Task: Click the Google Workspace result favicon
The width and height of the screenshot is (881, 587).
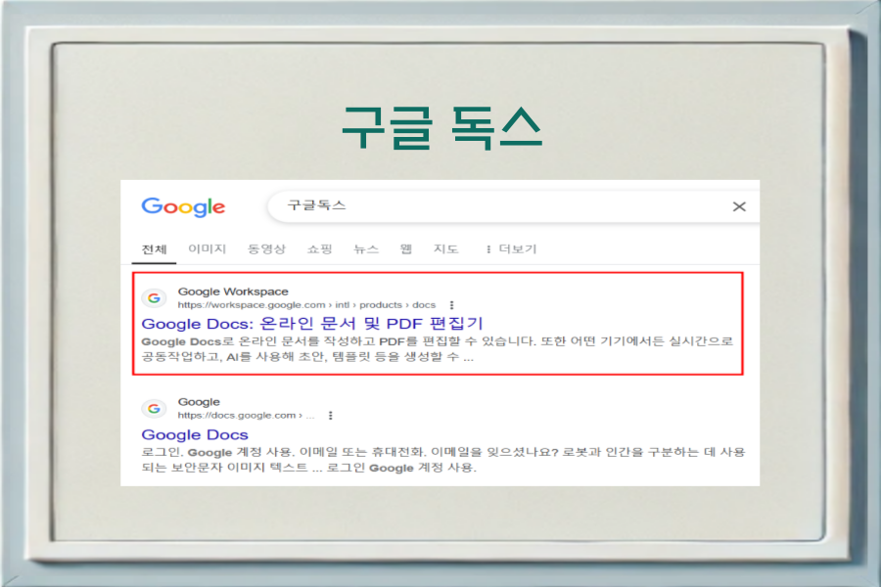Action: (x=154, y=297)
